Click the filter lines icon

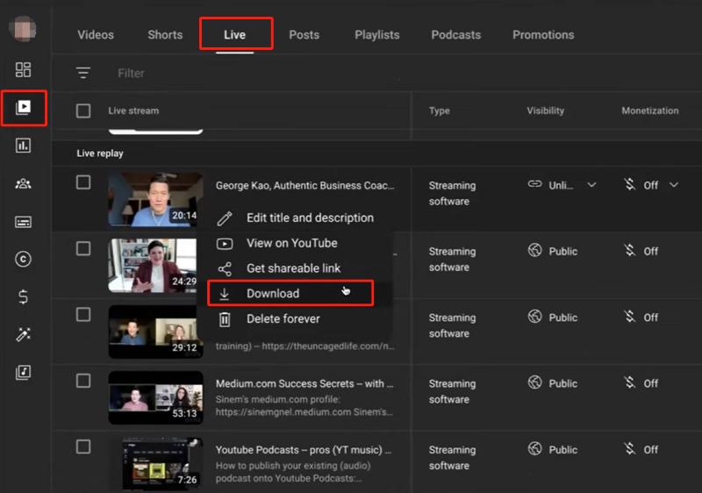83,73
